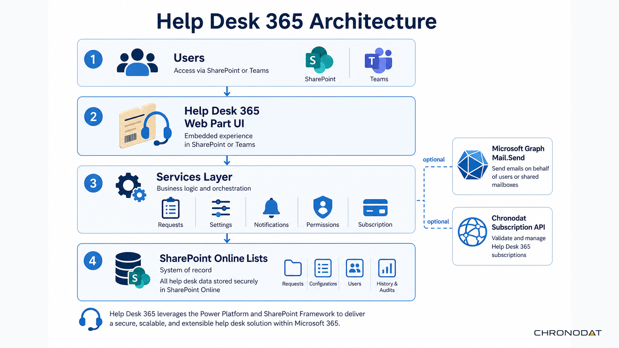Click 'All help desk data stored securely' text
This screenshot has height=348, width=619.
tap(209, 281)
